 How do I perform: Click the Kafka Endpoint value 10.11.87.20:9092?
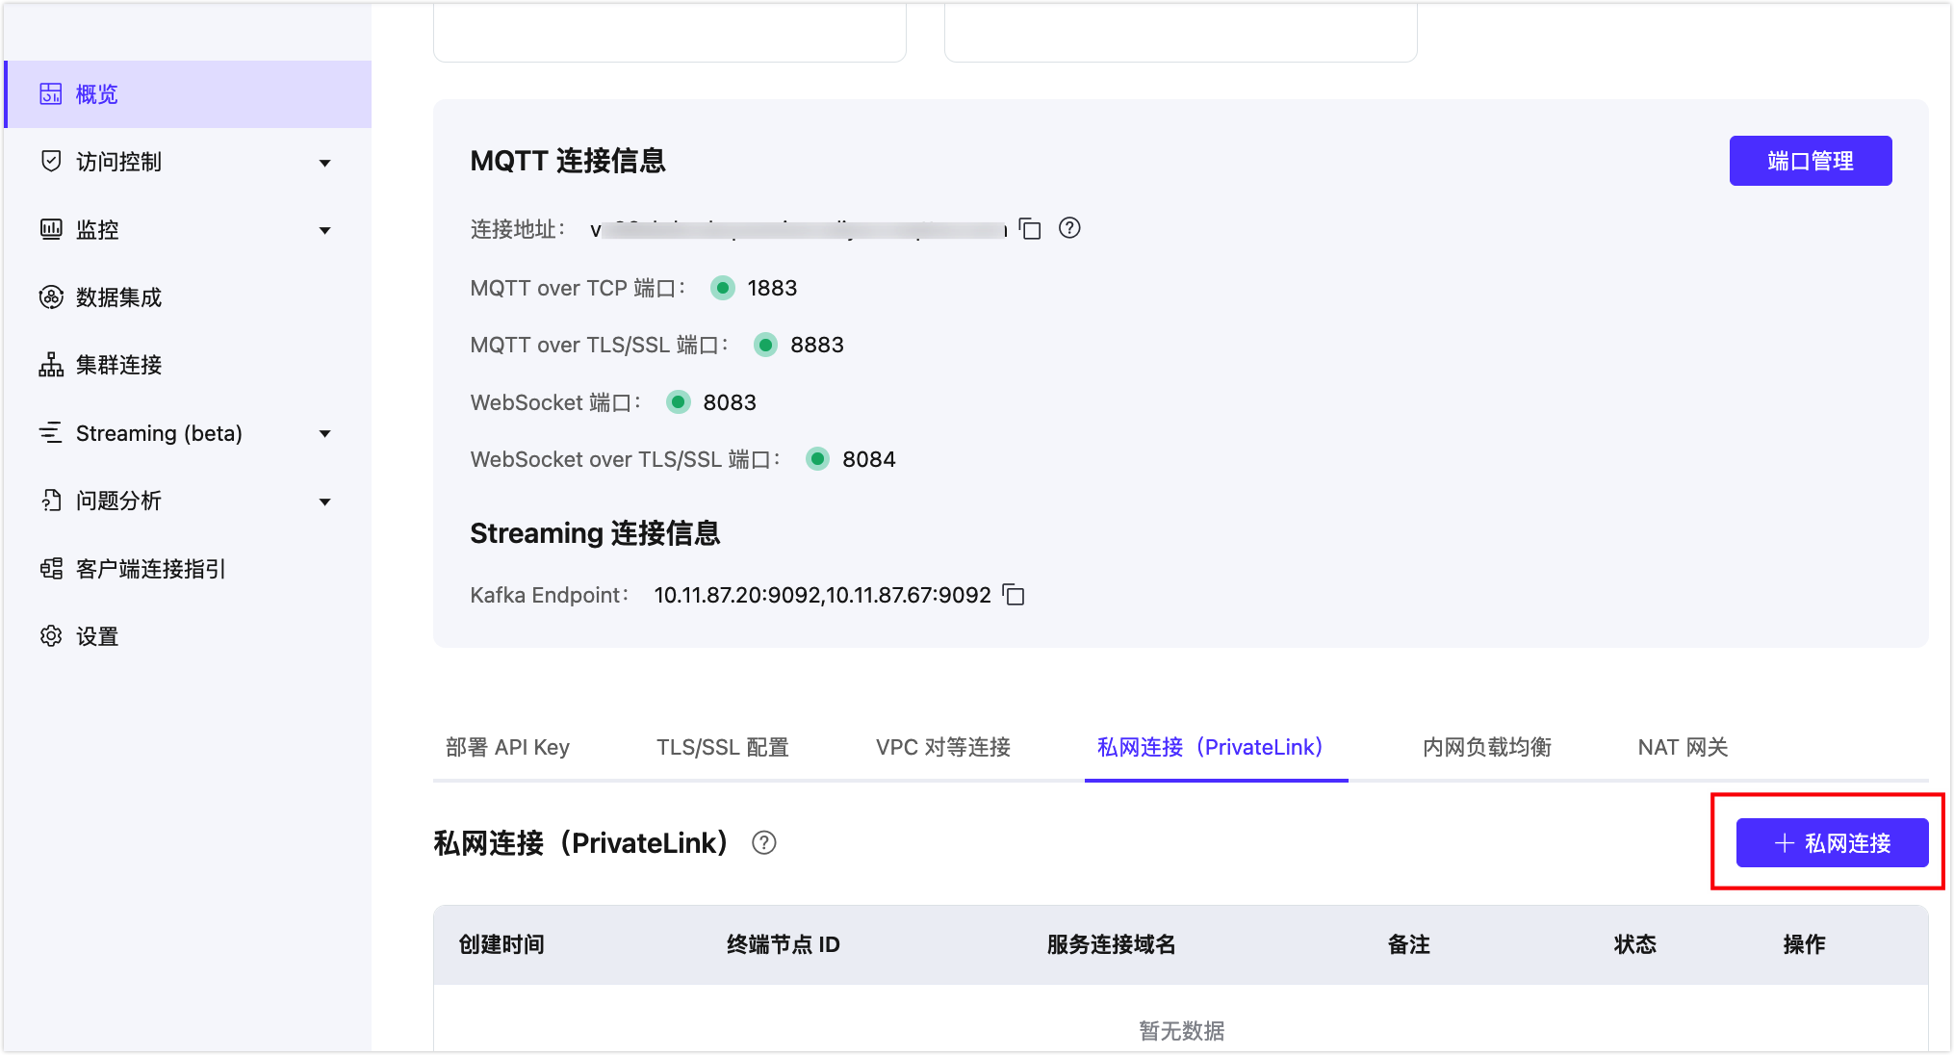[x=737, y=595]
